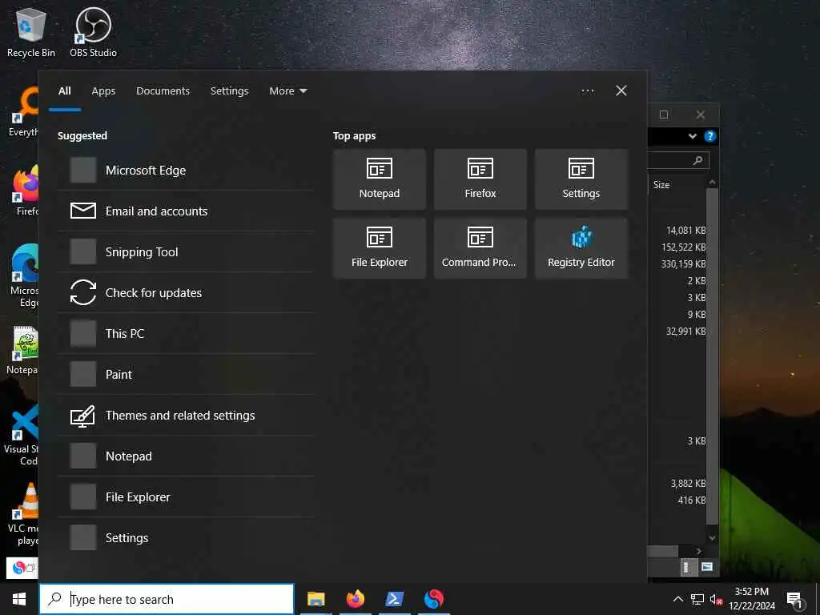Show hidden system tray icons
This screenshot has width=820, height=615.
677,599
